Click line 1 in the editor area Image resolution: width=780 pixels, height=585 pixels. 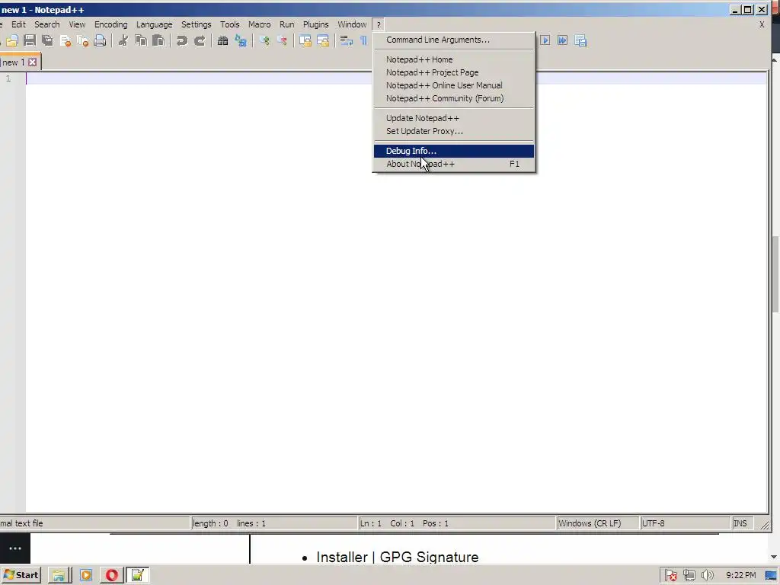pos(396,78)
